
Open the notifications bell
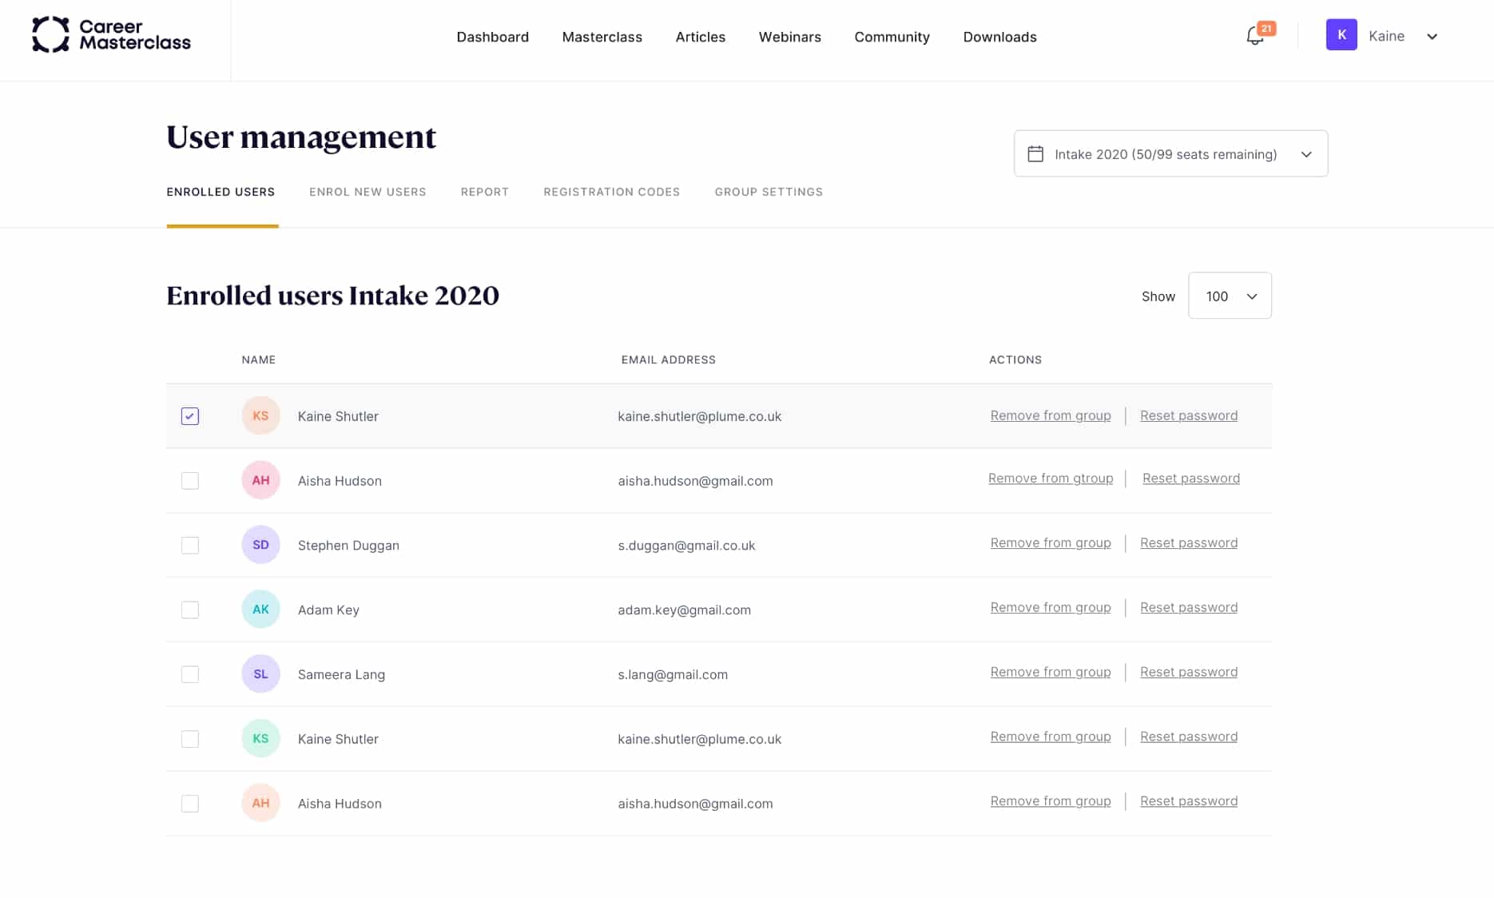click(x=1254, y=36)
